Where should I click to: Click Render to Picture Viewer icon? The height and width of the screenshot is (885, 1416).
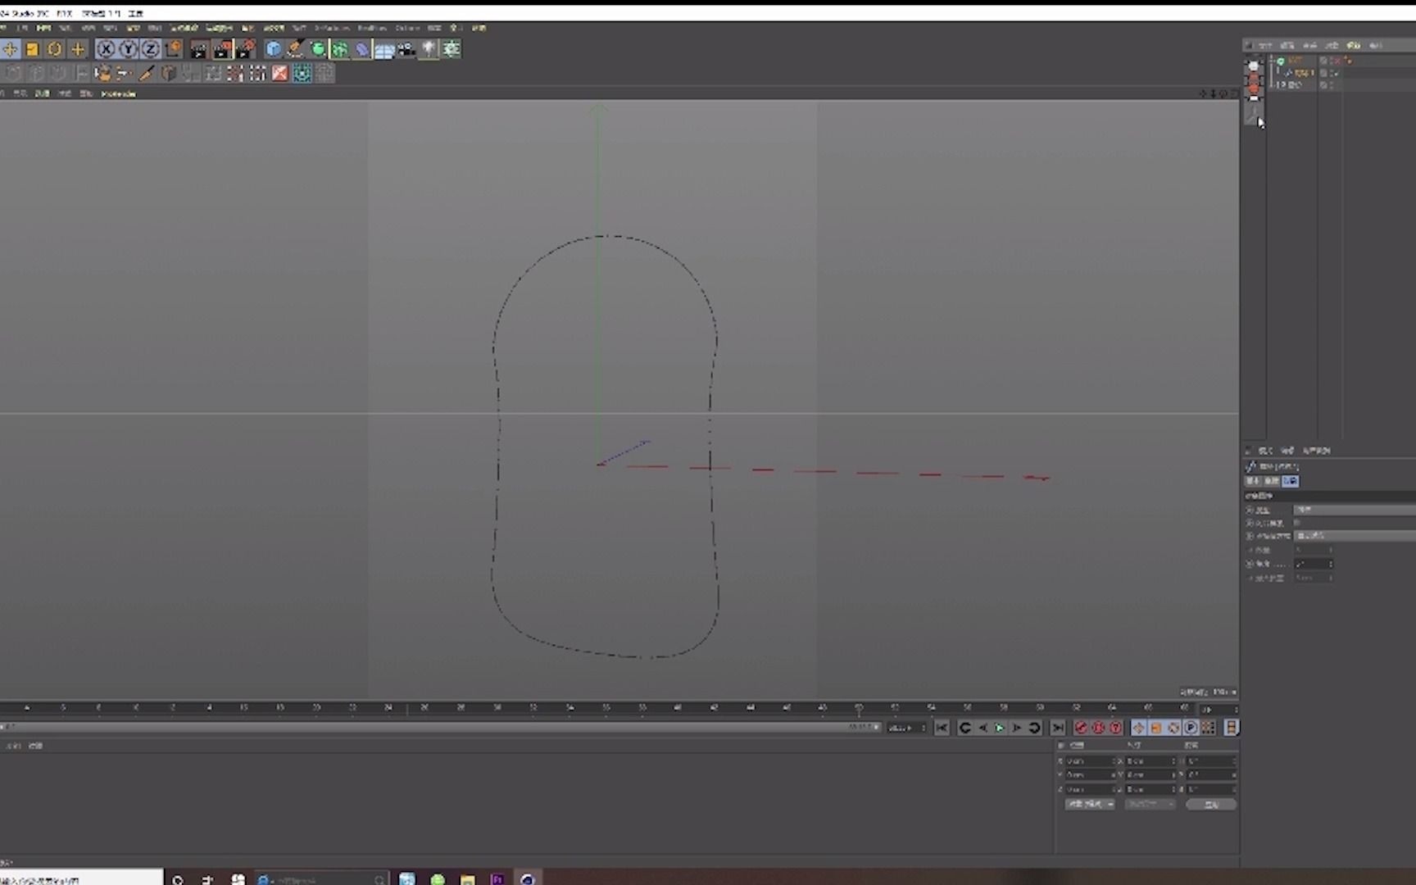223,49
